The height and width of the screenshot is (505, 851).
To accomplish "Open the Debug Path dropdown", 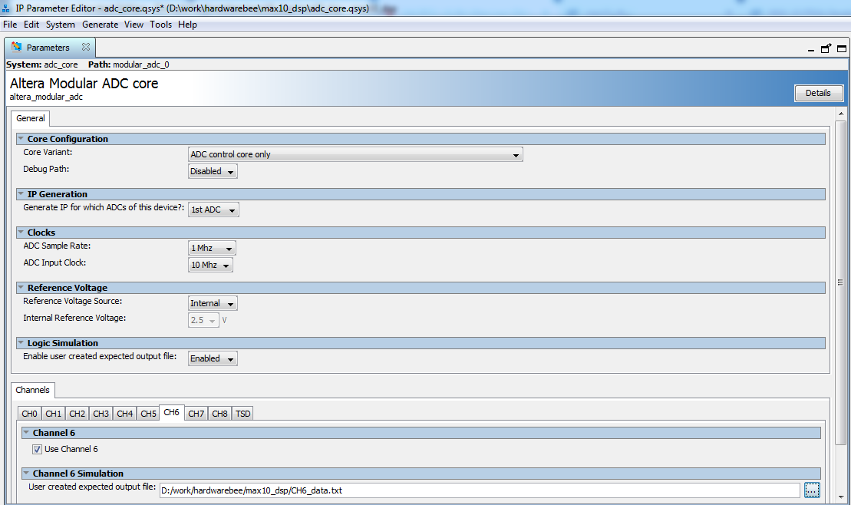I will point(213,172).
